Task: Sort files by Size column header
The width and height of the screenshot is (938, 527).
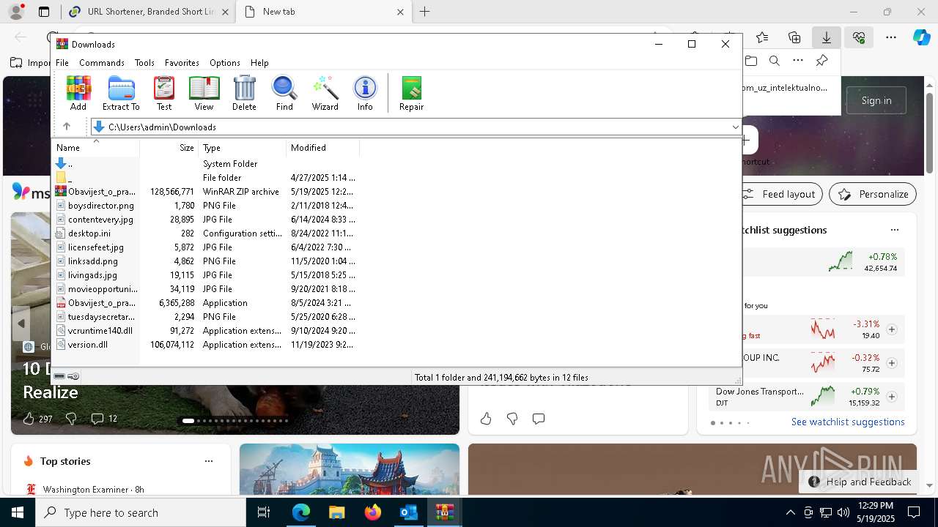Action: [169, 148]
